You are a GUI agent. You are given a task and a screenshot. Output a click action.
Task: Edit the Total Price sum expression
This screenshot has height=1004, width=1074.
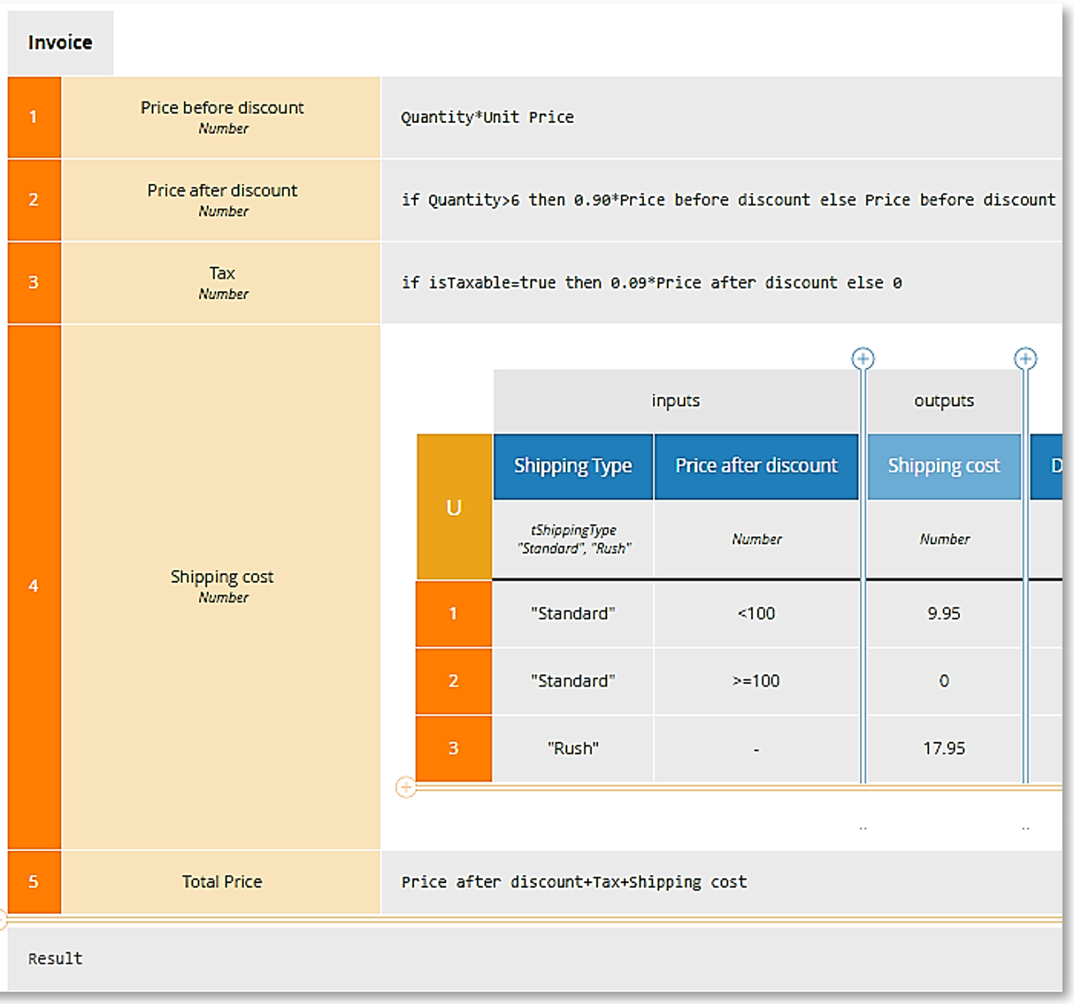[x=722, y=882]
